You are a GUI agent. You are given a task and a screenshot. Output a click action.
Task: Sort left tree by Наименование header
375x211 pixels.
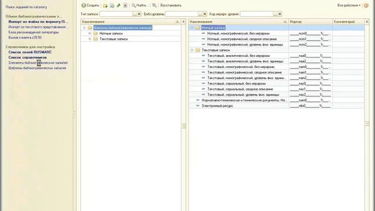[131, 22]
